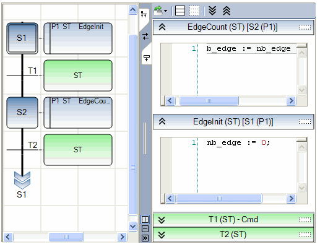Click the EdgeCount editor right scroll arrow
Image resolution: width=320 pixels, height=252 pixels.
[291, 101]
